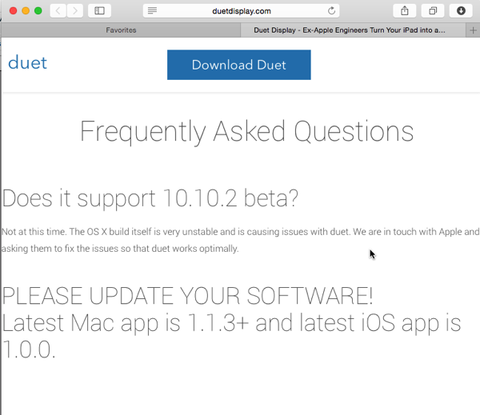Reload the duetdisplay.com page
This screenshot has height=415, width=480.
coord(331,11)
